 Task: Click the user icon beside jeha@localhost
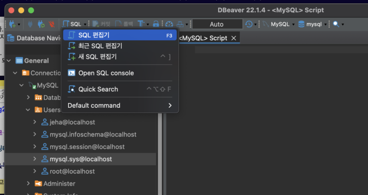[x=45, y=122]
